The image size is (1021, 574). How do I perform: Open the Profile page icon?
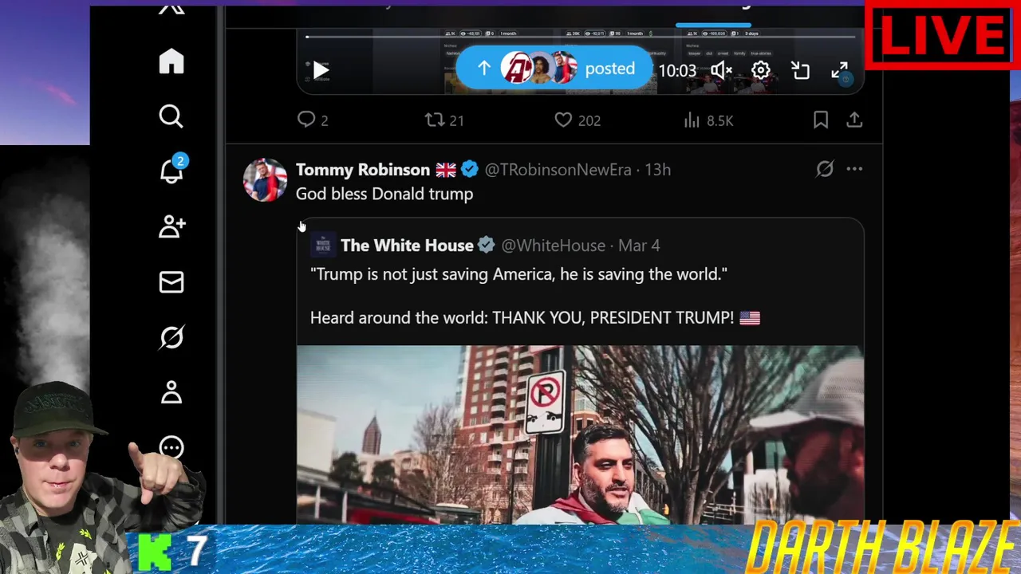tap(171, 392)
